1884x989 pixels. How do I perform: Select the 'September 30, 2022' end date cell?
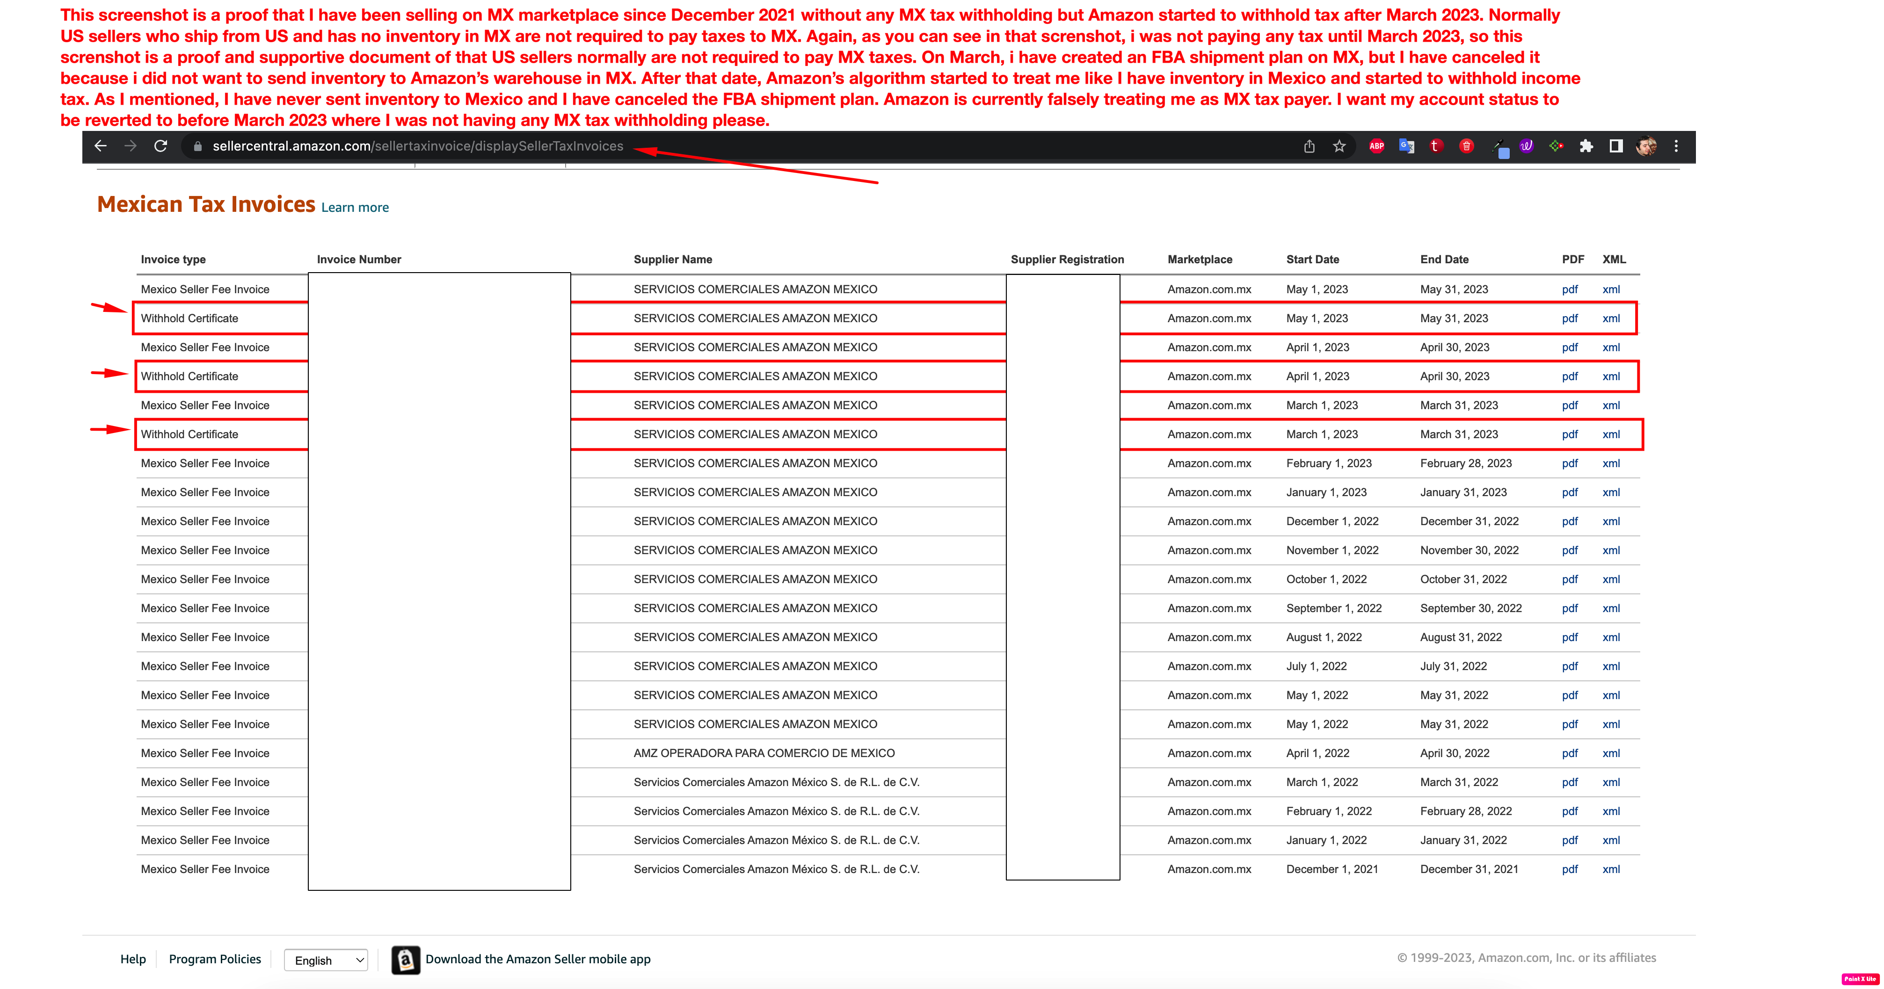(x=1471, y=608)
